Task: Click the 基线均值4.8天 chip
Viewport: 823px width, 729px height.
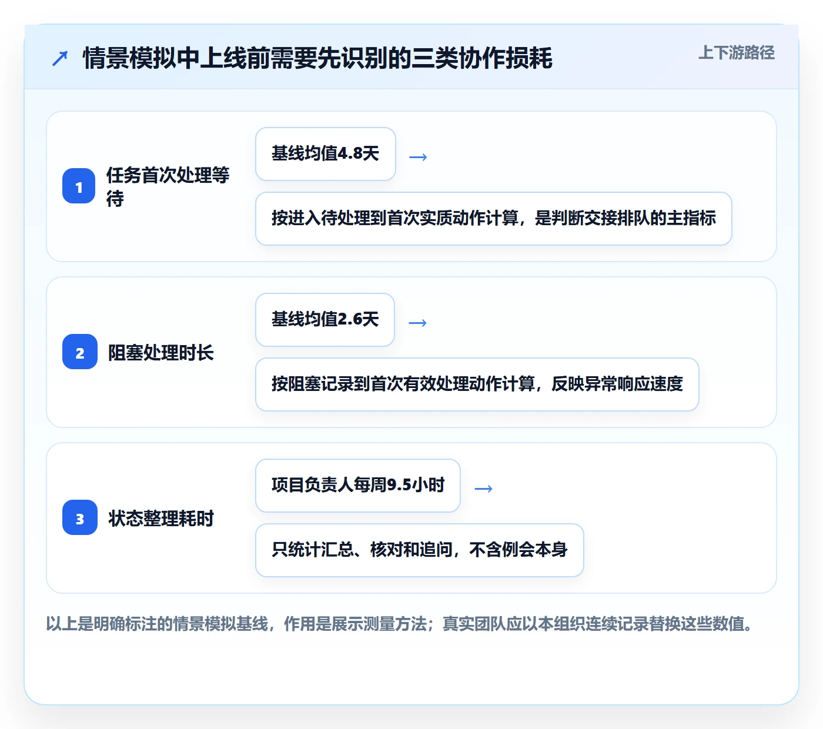Action: (326, 154)
